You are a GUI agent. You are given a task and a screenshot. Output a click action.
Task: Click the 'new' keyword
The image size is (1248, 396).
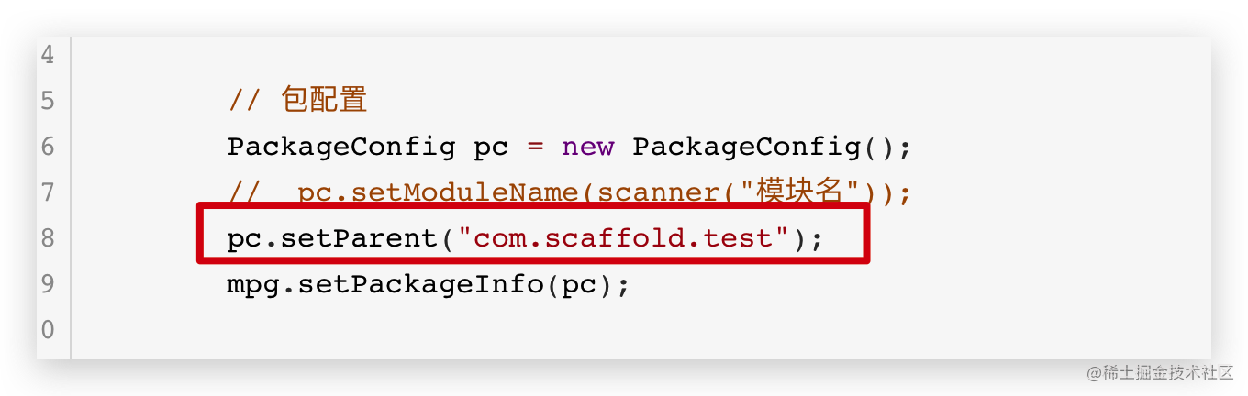(588, 147)
